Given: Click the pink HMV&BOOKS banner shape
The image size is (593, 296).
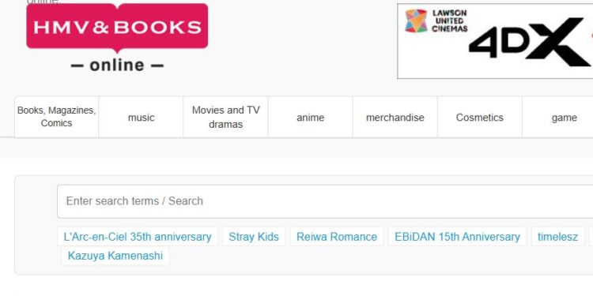Looking at the screenshot, I should click(117, 27).
